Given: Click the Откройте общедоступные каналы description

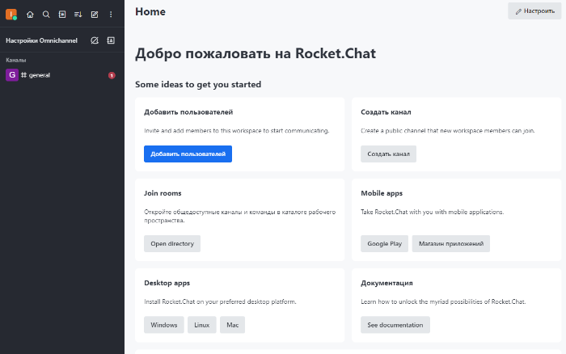Looking at the screenshot, I should pyautogui.click(x=239, y=216).
